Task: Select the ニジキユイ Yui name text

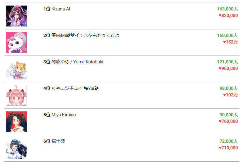Action: point(75,88)
